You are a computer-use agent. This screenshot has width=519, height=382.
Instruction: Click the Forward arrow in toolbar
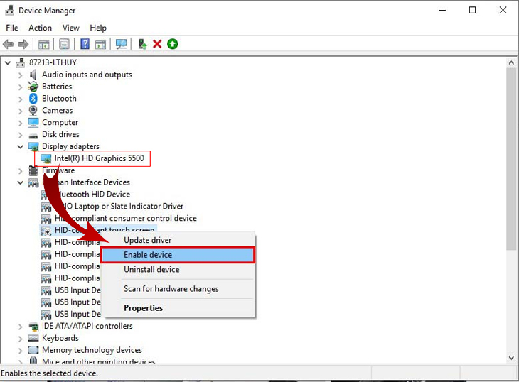(x=23, y=44)
